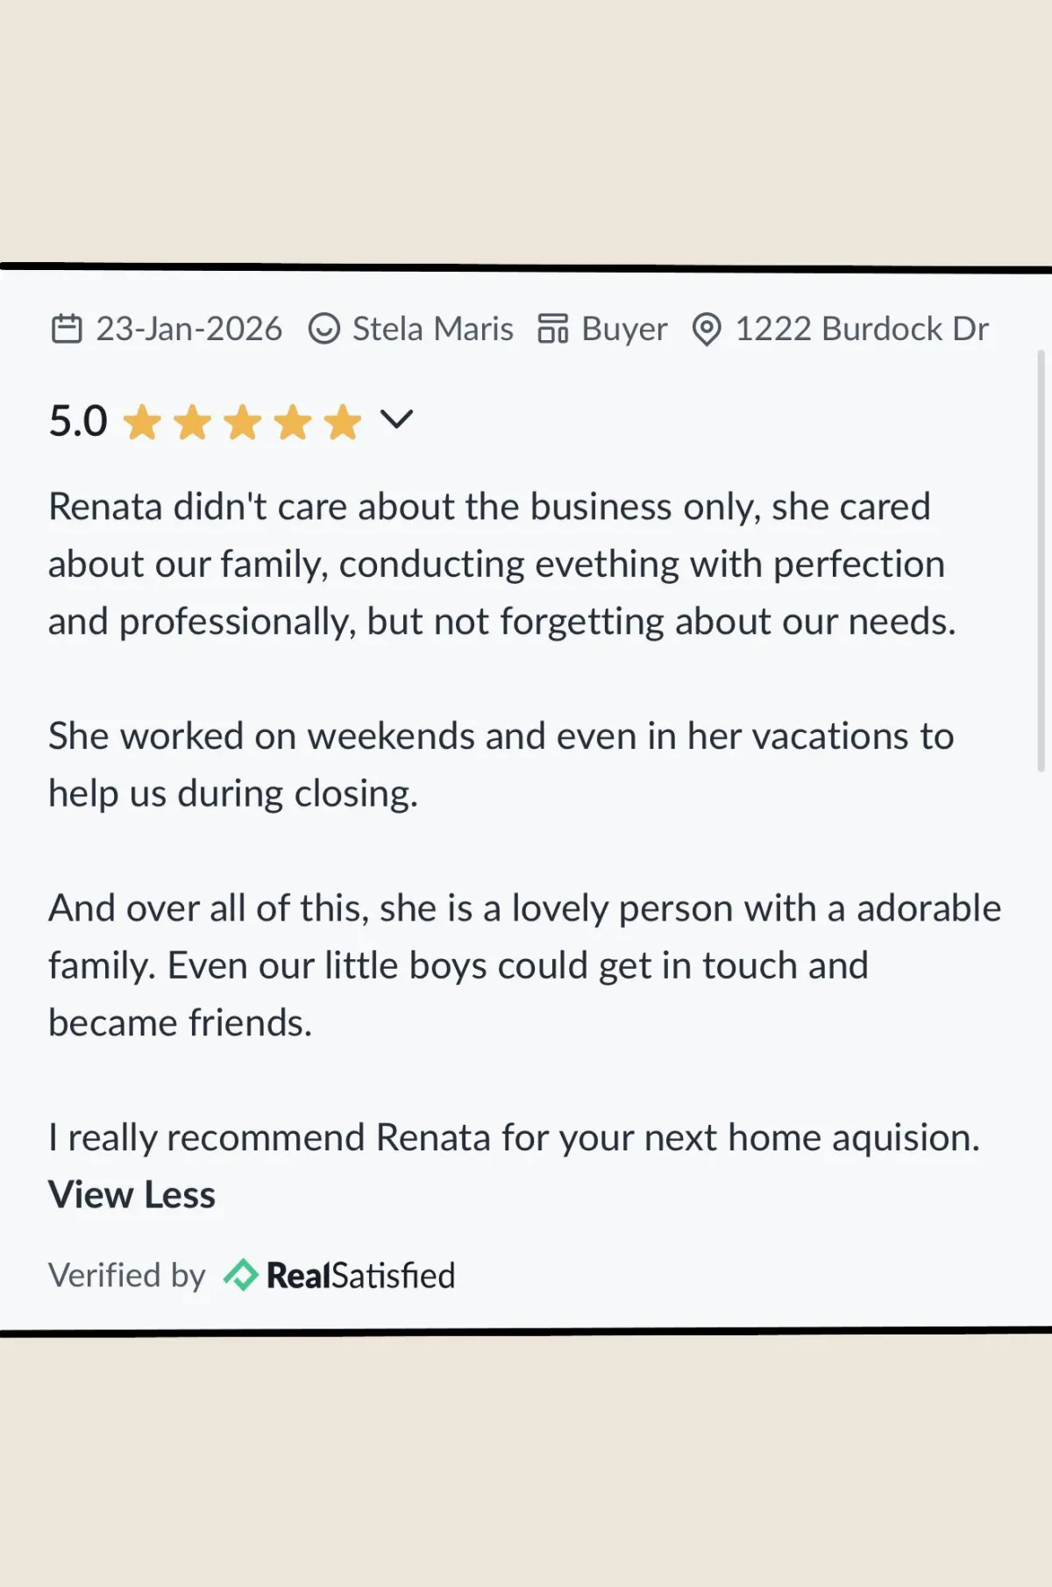
Task: Open the 1222 Burdock Dr address
Action: [x=862, y=329]
